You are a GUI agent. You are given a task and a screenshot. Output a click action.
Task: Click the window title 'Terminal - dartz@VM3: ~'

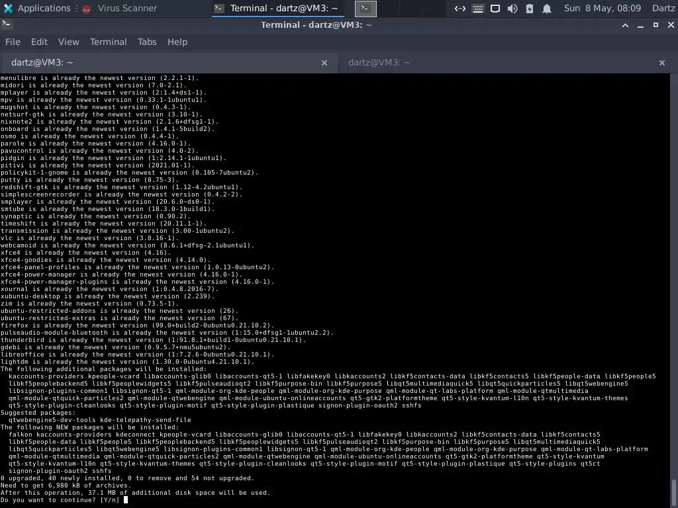[316, 25]
